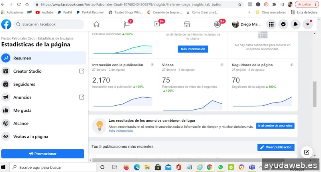Open File Explorer from the taskbar
321x172 pixels.
pyautogui.click(x=147, y=167)
